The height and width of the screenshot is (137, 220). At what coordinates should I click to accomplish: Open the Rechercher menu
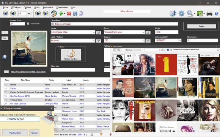[48, 8]
